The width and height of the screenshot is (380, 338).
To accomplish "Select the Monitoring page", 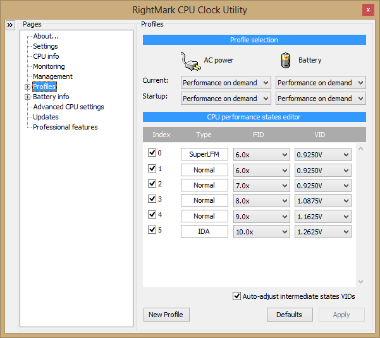I will (x=49, y=66).
